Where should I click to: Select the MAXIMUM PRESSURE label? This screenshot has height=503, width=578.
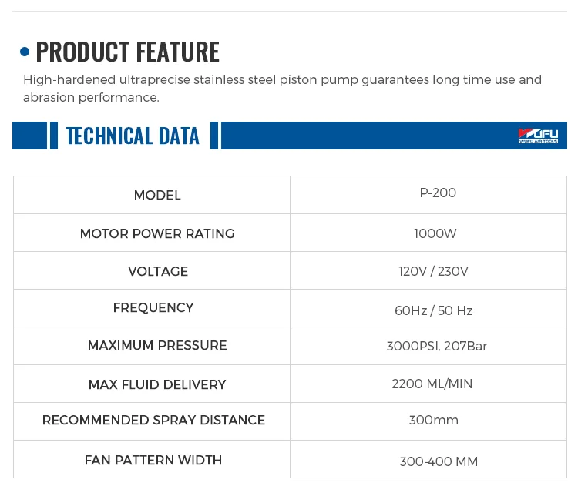point(157,346)
